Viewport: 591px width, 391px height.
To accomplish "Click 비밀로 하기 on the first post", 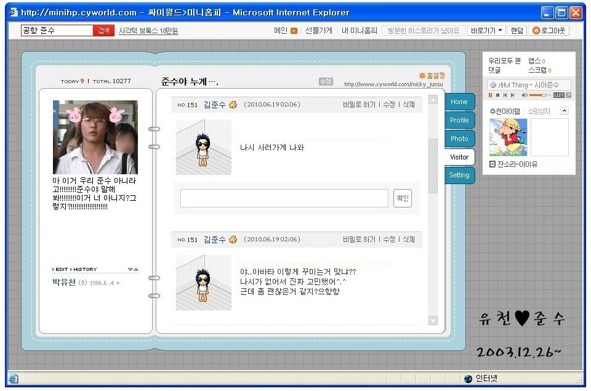I will pyautogui.click(x=359, y=105).
